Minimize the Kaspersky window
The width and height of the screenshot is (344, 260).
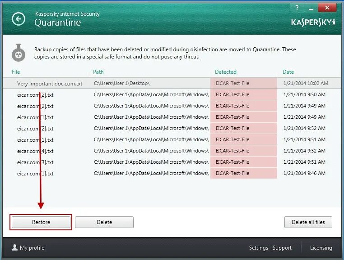[311, 8]
